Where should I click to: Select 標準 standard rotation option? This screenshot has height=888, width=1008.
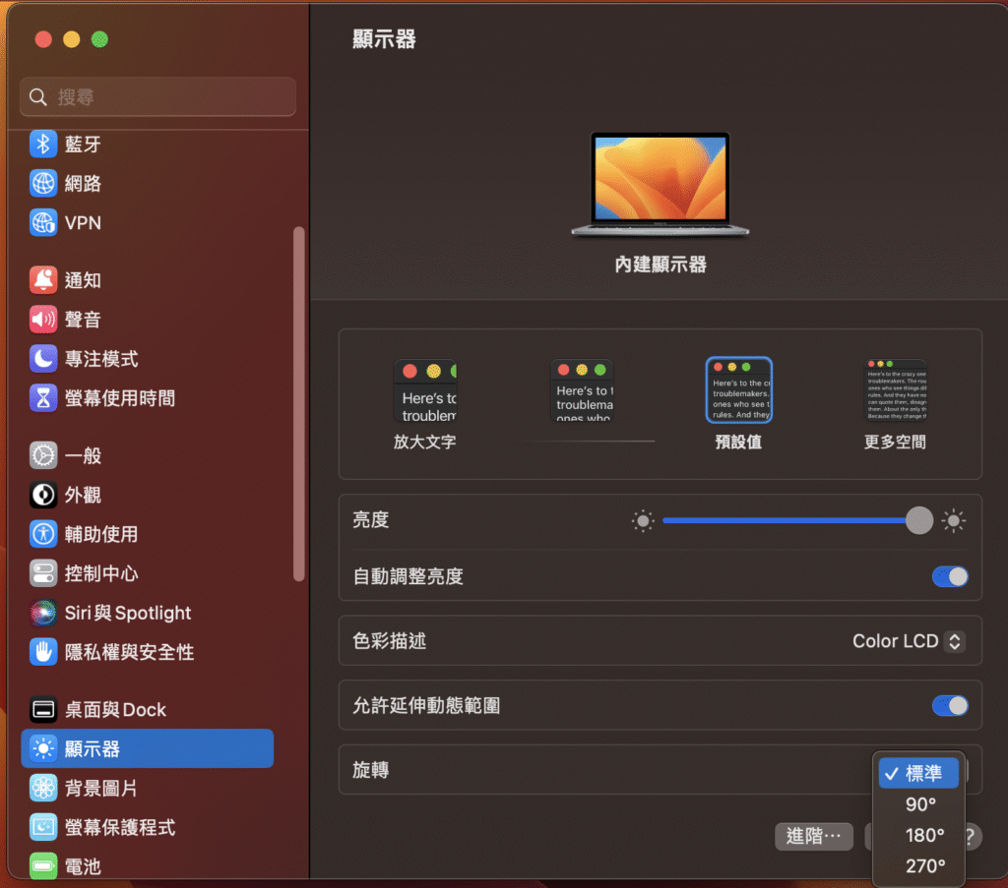pos(919,774)
